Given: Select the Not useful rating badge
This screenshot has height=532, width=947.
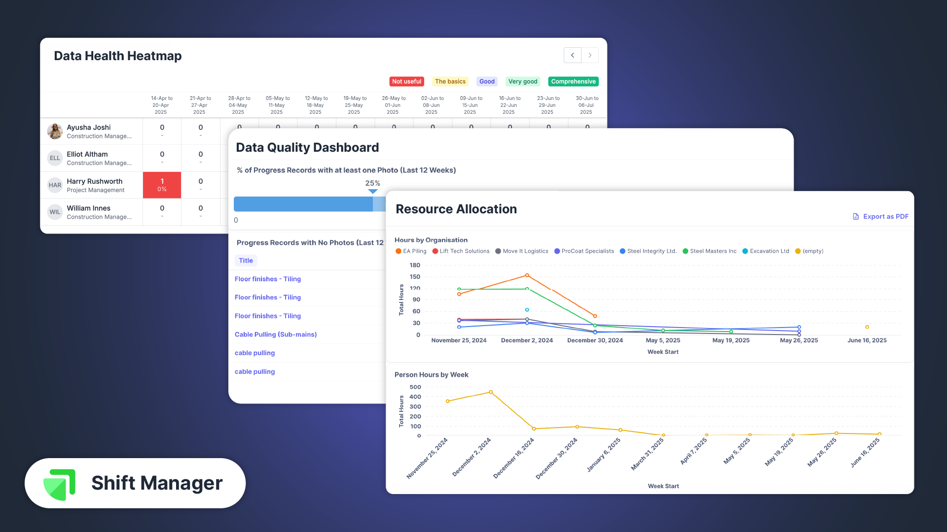Looking at the screenshot, I should [406, 81].
